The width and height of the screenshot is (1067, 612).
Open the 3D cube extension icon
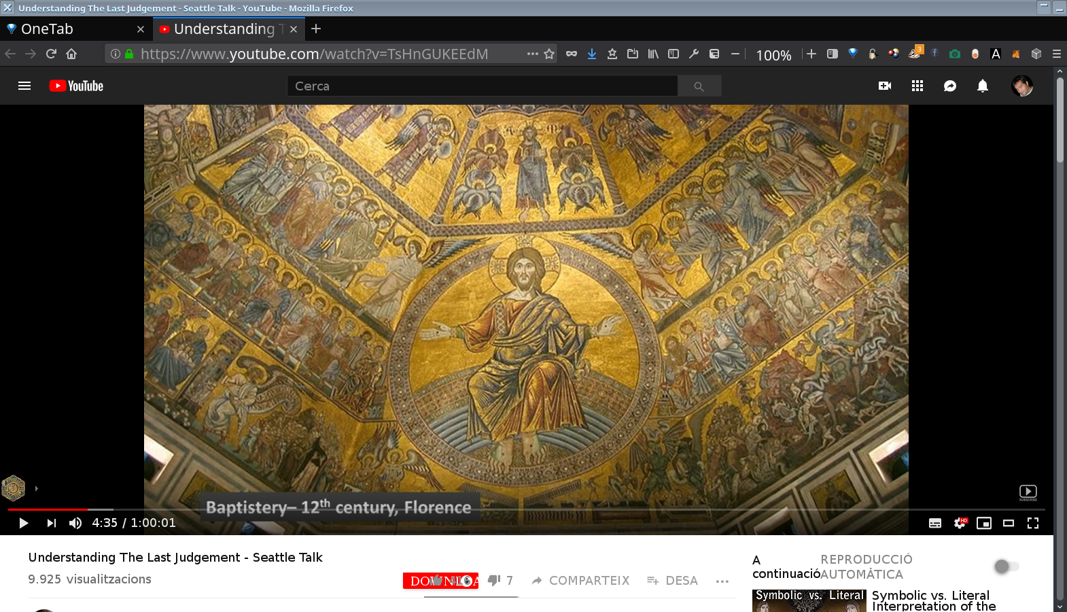pyautogui.click(x=1036, y=54)
